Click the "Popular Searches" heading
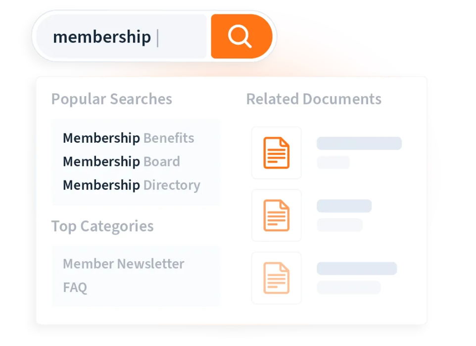 111,99
